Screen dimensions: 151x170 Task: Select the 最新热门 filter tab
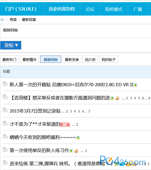(9, 59)
